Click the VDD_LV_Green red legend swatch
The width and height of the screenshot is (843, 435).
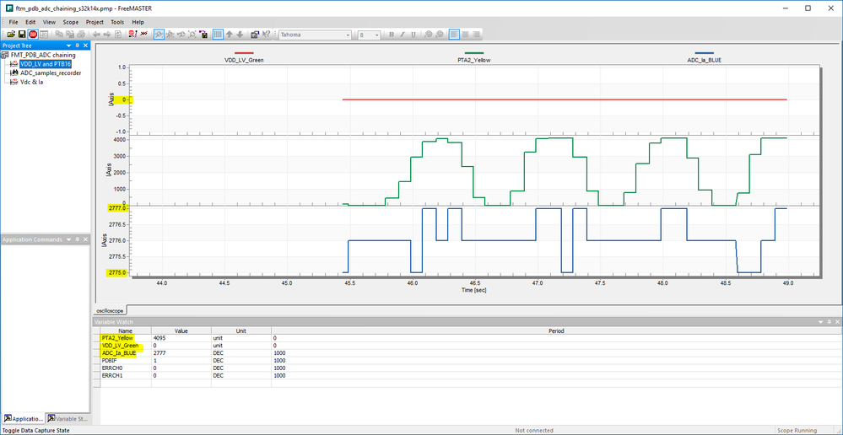[x=244, y=53]
